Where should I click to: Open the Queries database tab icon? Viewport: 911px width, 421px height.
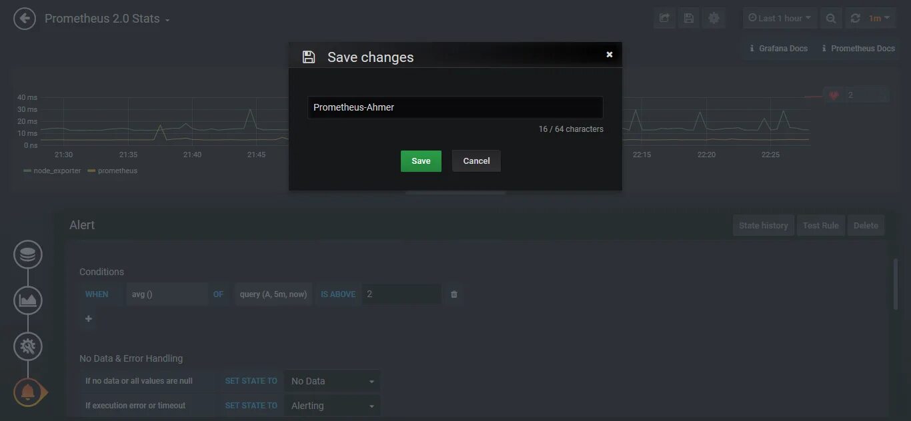[28, 254]
